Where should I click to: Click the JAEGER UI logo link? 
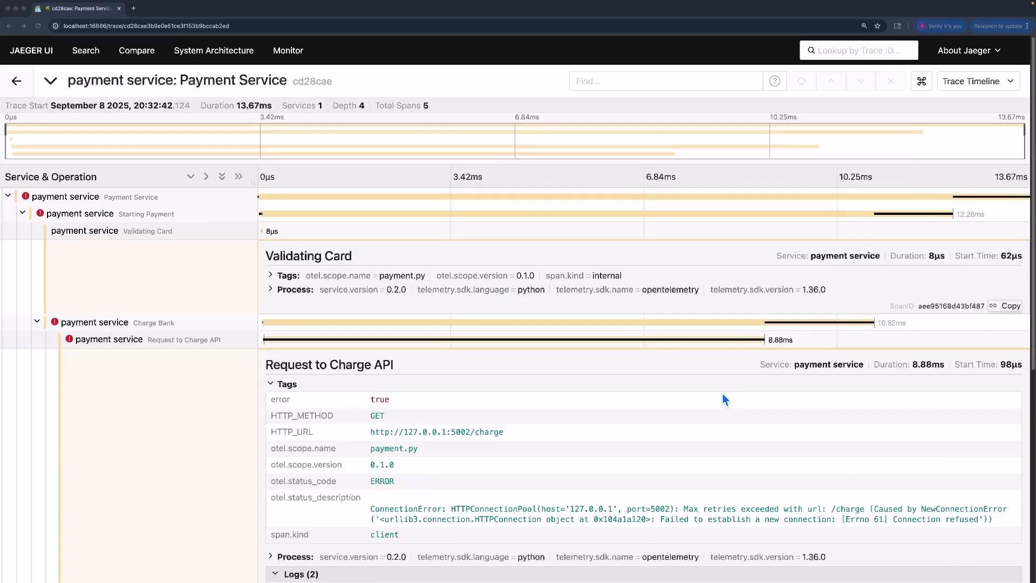[x=31, y=50]
